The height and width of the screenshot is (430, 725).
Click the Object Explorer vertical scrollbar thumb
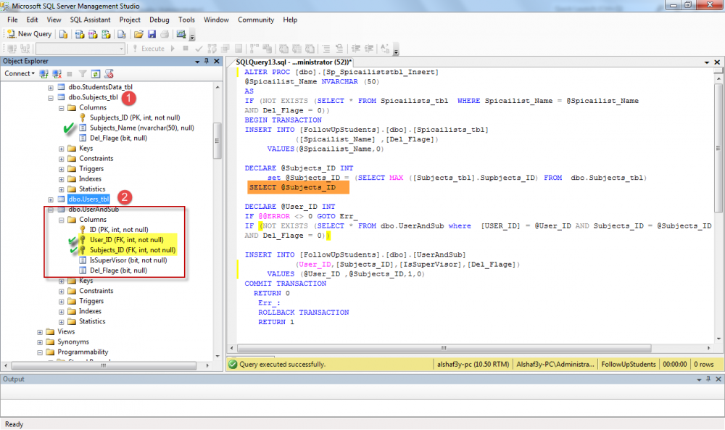217,141
